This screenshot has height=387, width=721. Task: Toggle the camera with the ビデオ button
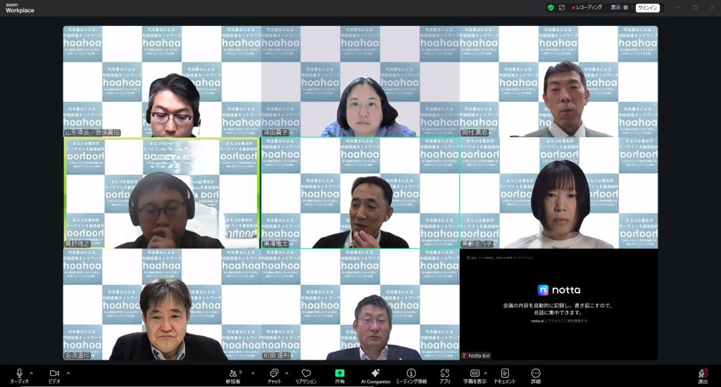tap(54, 374)
